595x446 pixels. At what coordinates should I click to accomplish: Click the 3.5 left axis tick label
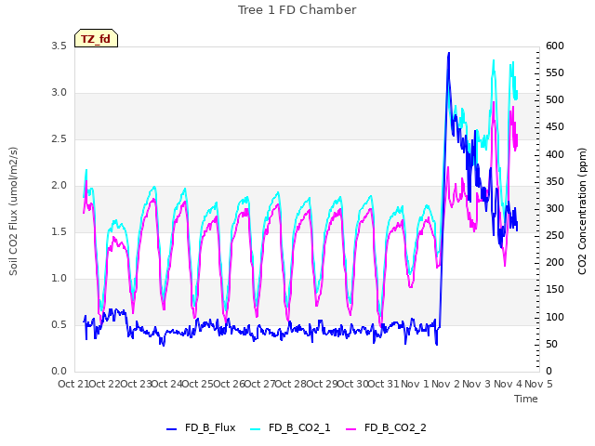click(x=59, y=46)
